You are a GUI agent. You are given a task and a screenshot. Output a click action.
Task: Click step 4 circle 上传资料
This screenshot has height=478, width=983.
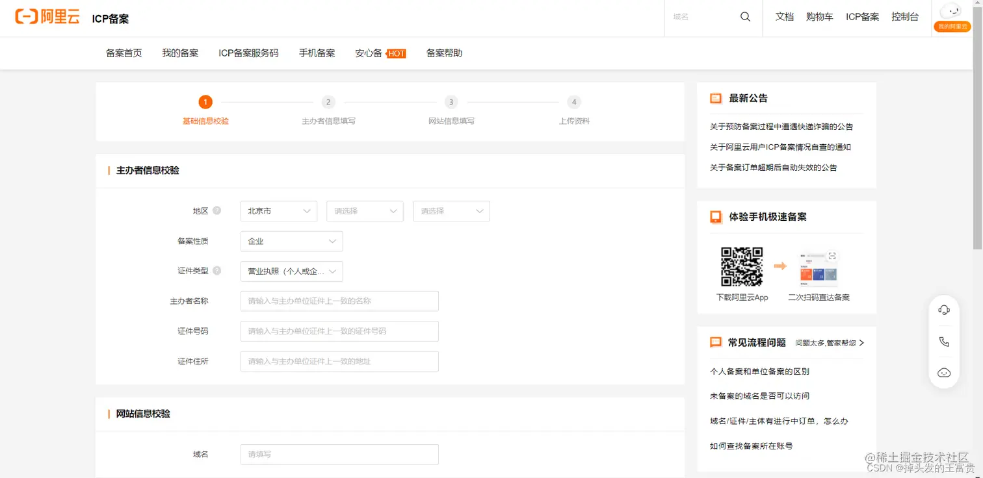[574, 102]
